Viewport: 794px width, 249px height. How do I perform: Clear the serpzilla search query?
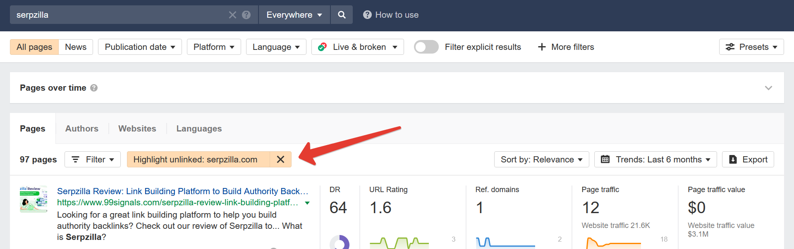[232, 15]
